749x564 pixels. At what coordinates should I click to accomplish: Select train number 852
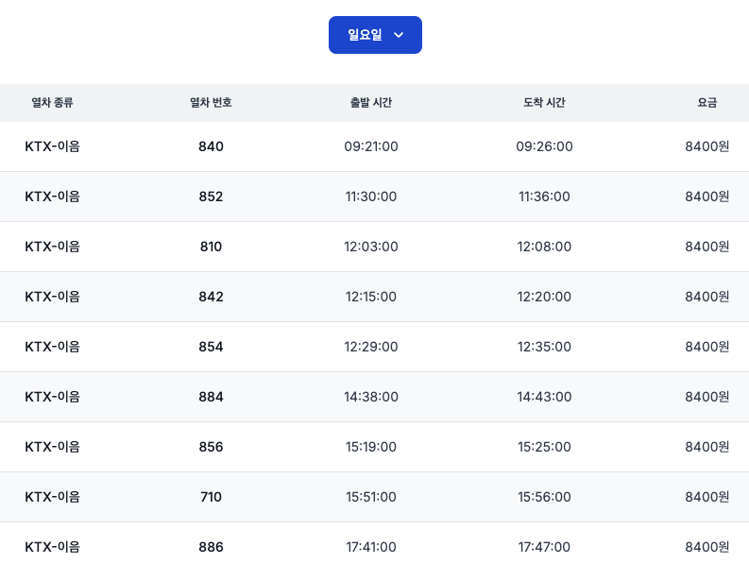tap(211, 197)
